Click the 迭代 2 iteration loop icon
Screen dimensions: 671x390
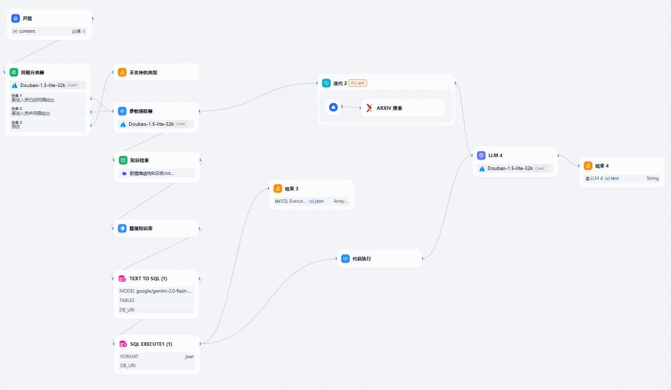(326, 83)
